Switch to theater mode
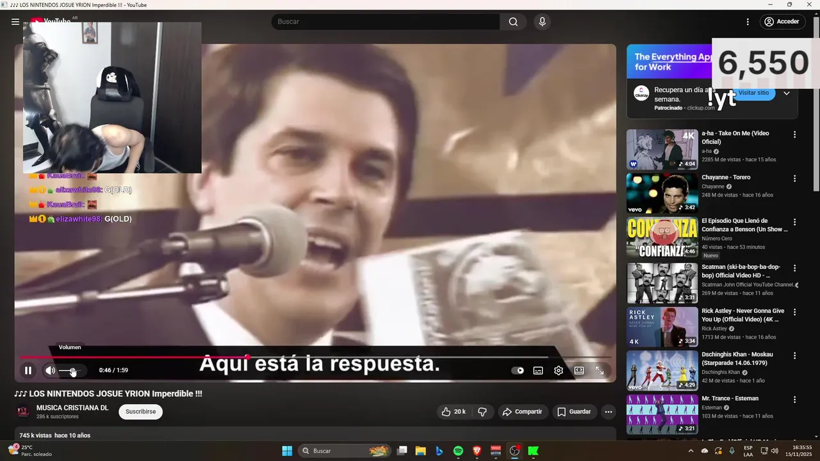The image size is (820, 461). [x=579, y=370]
